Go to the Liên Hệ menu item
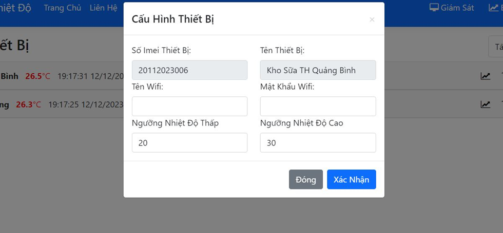 104,8
